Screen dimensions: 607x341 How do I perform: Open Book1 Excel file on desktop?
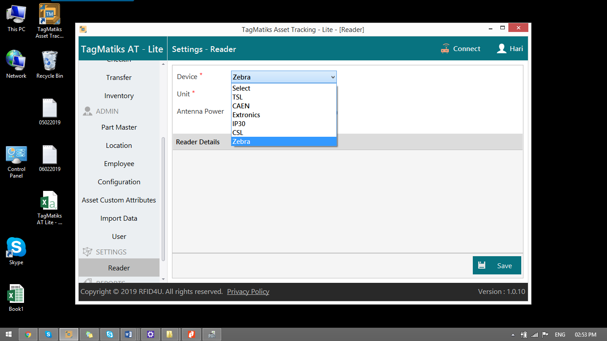[16, 294]
